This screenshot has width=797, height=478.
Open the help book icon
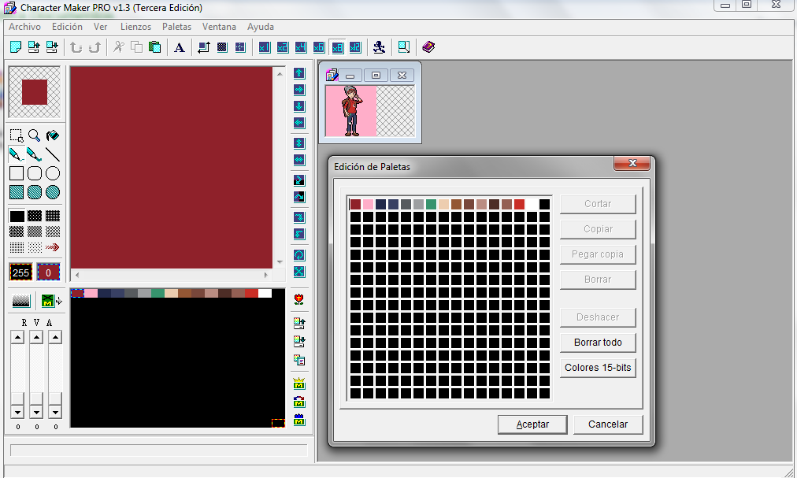(x=428, y=47)
